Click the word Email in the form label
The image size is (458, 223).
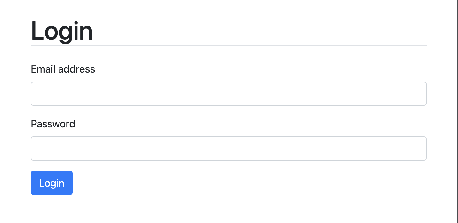(42, 69)
